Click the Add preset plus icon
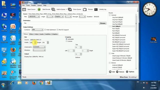 click(x=110, y=72)
